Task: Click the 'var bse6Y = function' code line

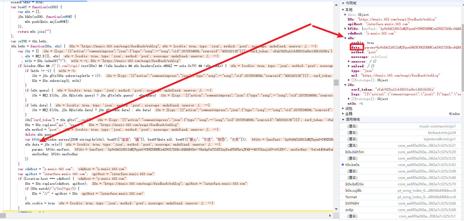Action: tap(36, 7)
